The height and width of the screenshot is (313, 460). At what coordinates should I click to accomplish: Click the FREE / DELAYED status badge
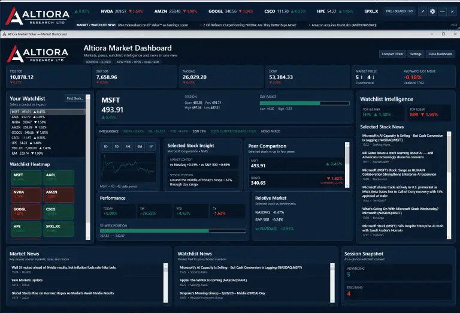coord(399,11)
